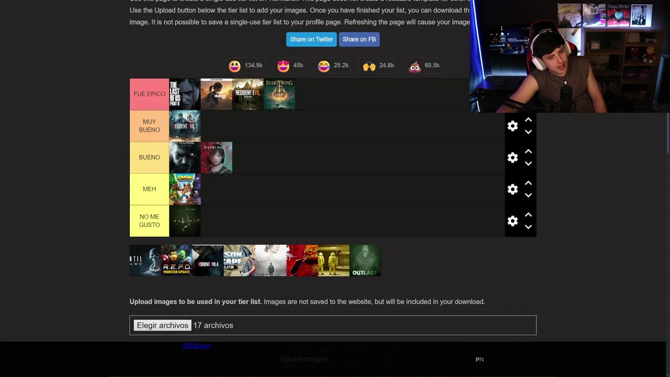
Task: Share the tier list on Twitter
Action: coord(311,39)
